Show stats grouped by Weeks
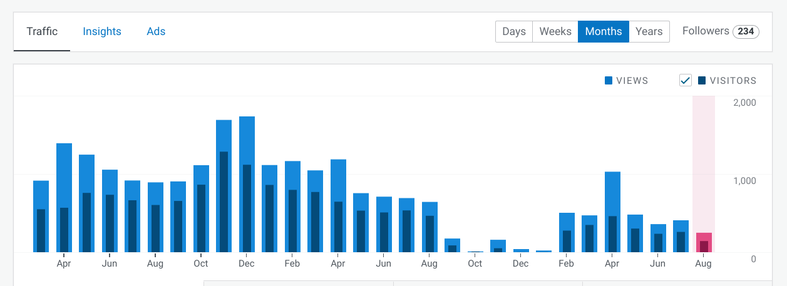This screenshot has width=787, height=286. (x=555, y=31)
